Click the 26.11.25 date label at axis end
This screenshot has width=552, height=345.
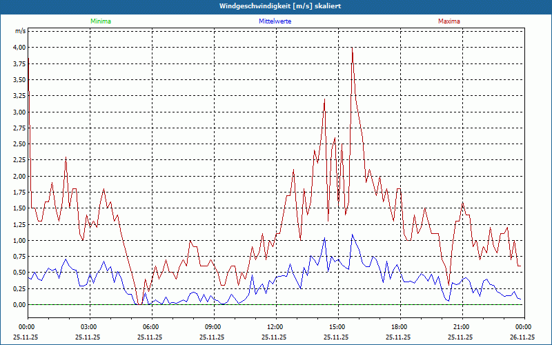(522, 337)
